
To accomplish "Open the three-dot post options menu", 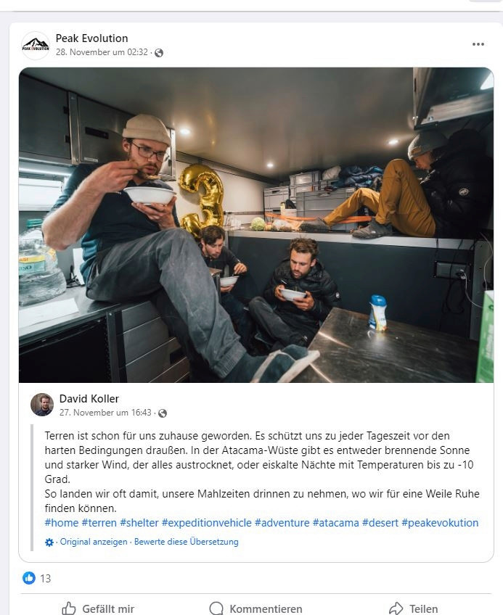I will pyautogui.click(x=478, y=44).
